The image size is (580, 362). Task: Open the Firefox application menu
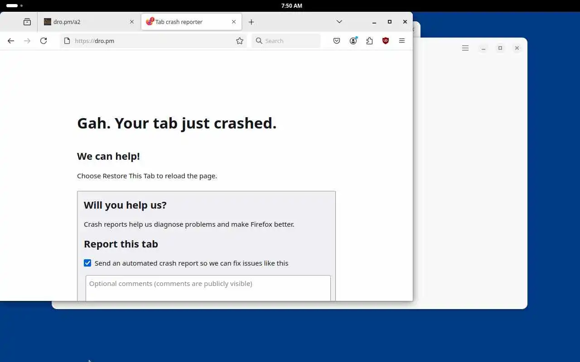[x=402, y=41]
